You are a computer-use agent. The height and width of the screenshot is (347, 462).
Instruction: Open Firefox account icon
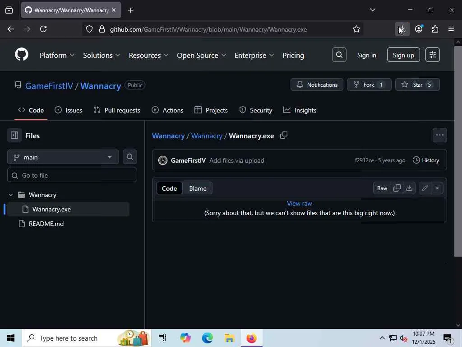[419, 29]
